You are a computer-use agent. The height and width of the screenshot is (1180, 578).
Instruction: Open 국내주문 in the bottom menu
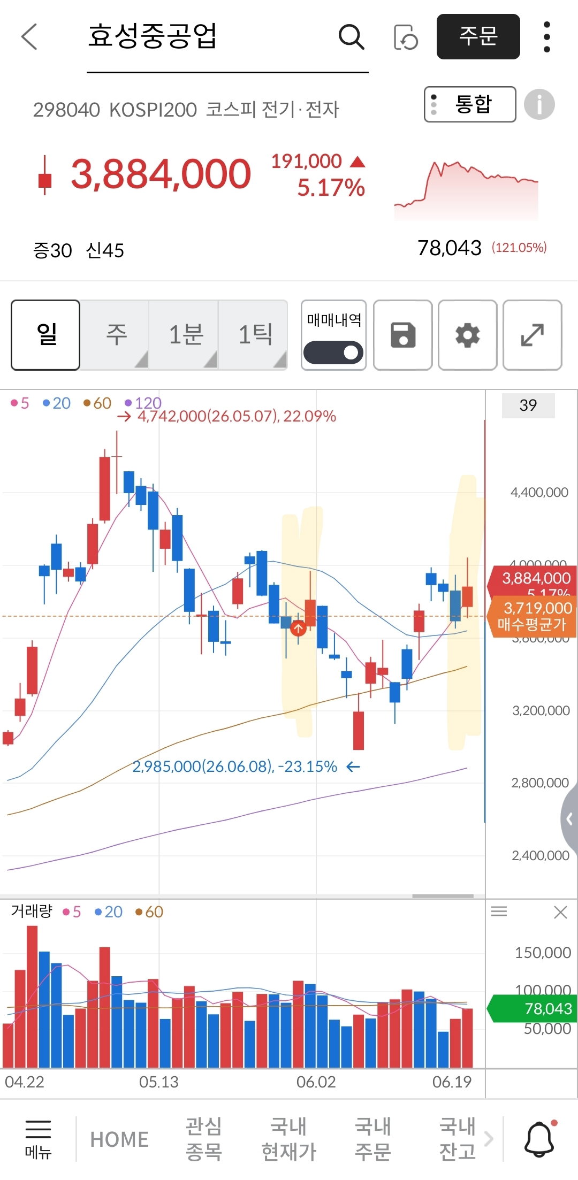click(373, 1139)
